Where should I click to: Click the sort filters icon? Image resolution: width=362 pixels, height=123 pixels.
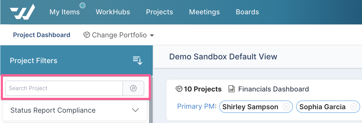tap(138, 60)
